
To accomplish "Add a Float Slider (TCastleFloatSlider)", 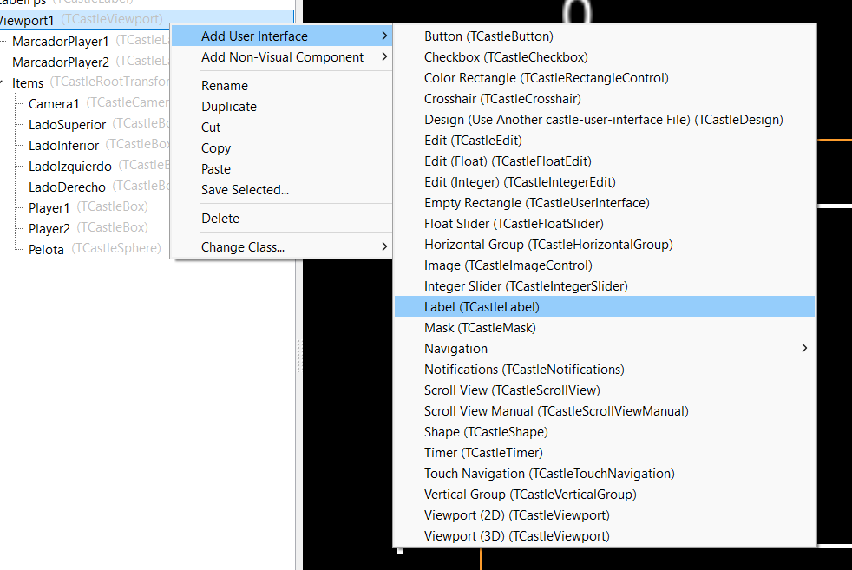I will (605, 224).
